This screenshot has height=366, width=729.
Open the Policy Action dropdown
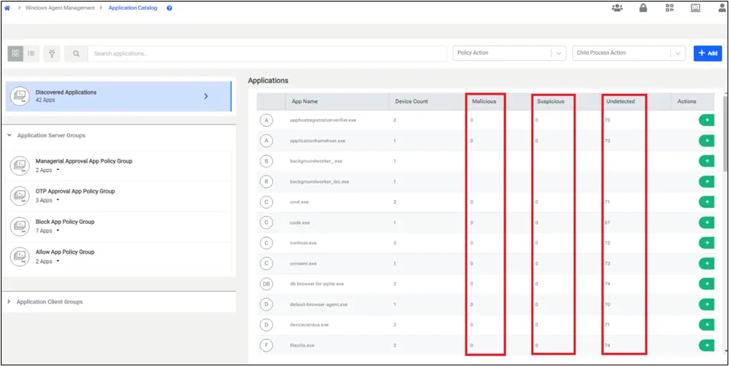tap(509, 53)
